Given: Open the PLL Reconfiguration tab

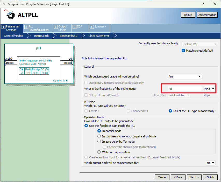Looking at the screenshot, I should 38,28.
